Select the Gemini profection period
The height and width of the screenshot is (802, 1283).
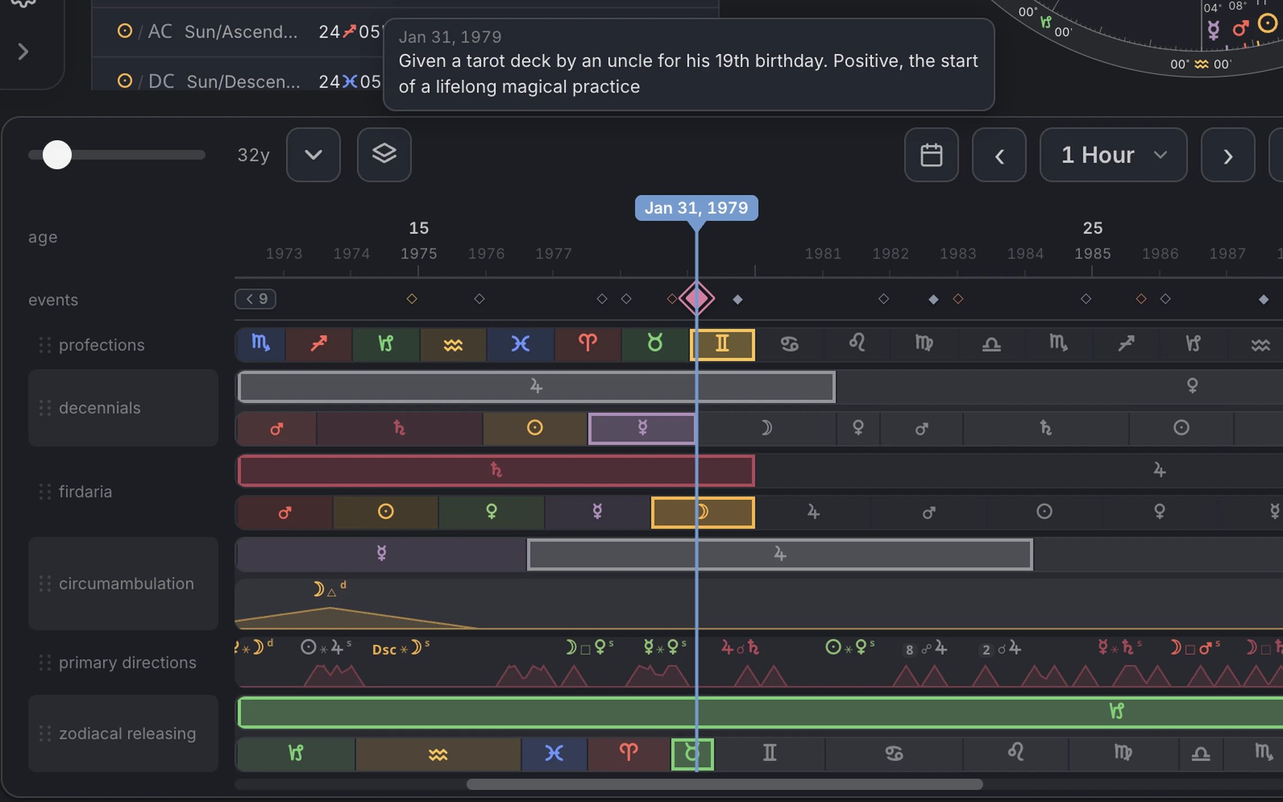(x=722, y=344)
